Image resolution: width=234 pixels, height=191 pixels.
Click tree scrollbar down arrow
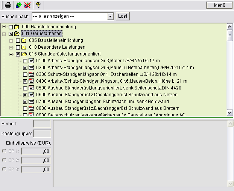229,113
